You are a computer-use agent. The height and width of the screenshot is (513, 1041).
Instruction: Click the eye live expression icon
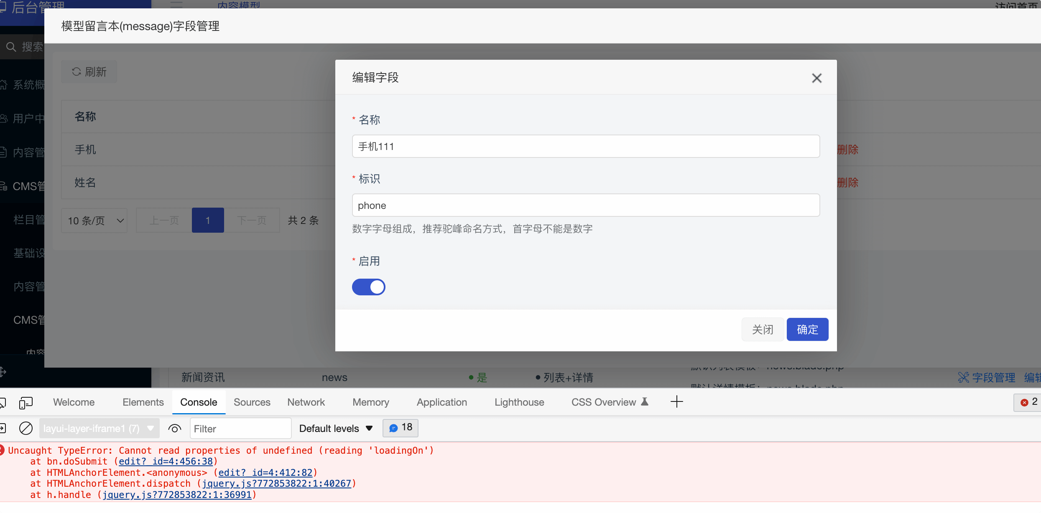coord(174,428)
